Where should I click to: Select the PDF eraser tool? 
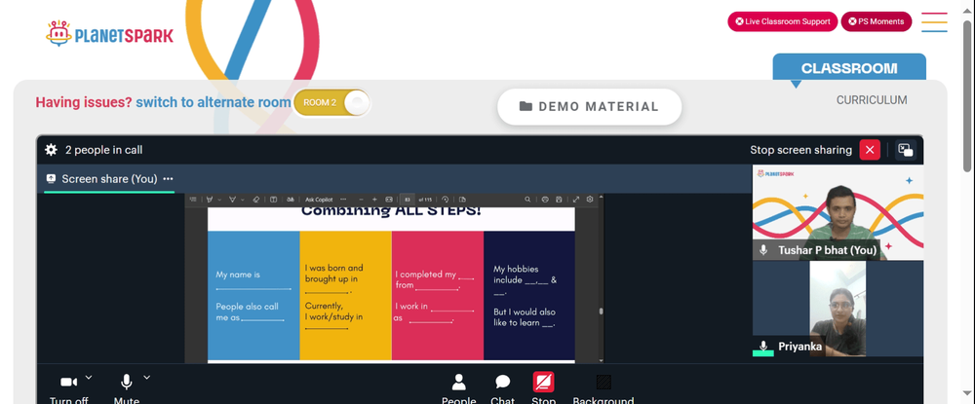tap(256, 200)
